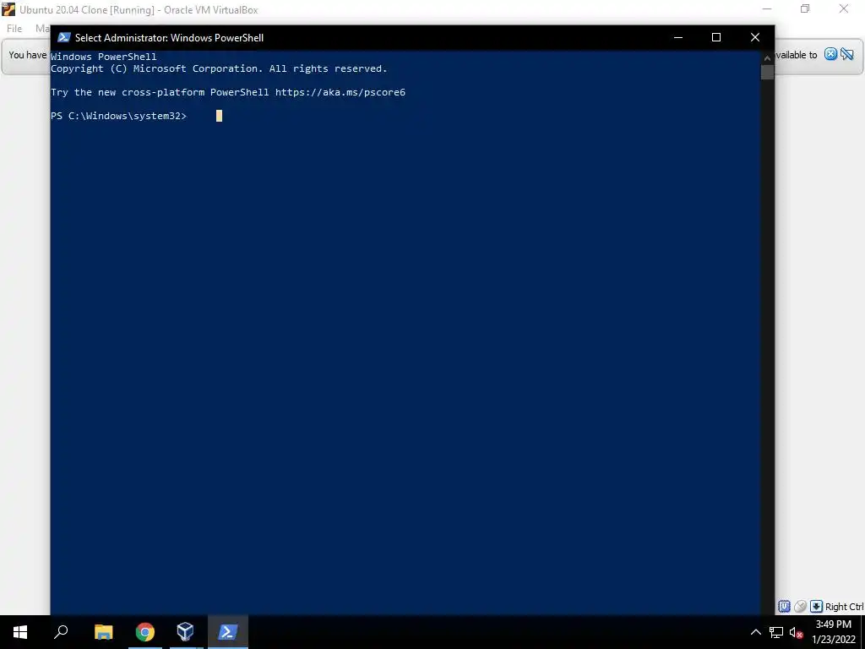Viewport: 865px width, 649px height.
Task: Open the Windows Start menu
Action: [20, 632]
